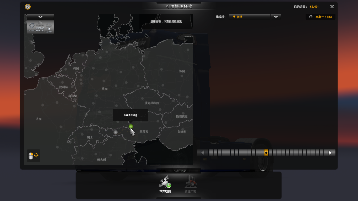Viewport: 358px width, 201px height.
Task: Click the 匈牙利 country label on map
Action: 182,132
